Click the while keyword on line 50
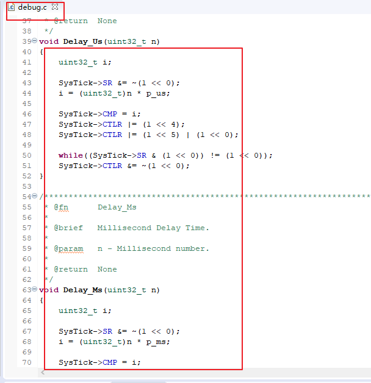The height and width of the screenshot is (383, 371). pyautogui.click(x=70, y=155)
